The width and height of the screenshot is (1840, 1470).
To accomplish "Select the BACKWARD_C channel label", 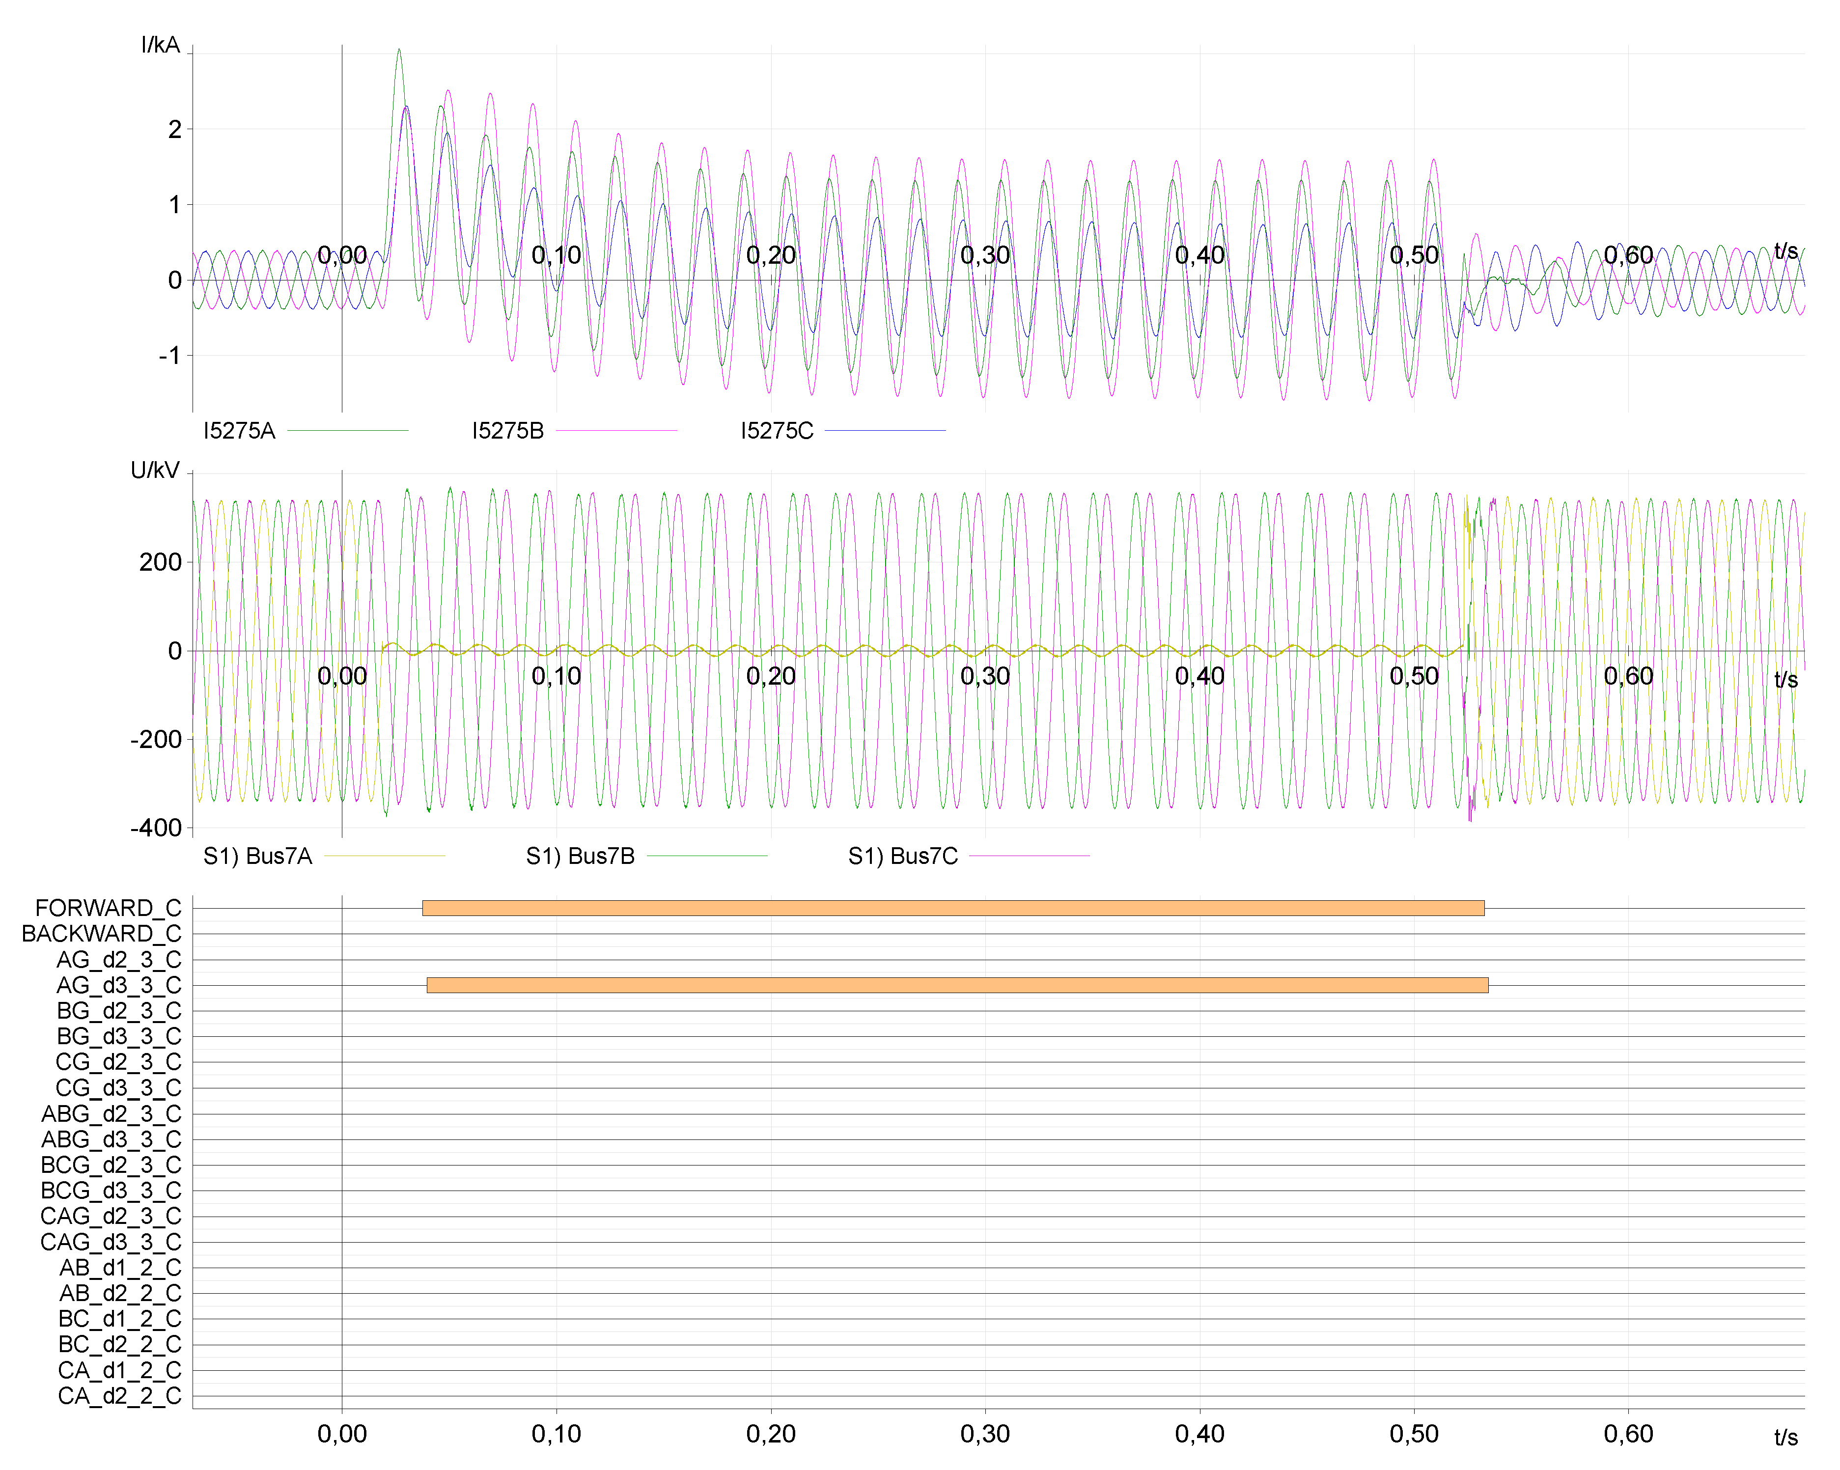I will point(102,933).
